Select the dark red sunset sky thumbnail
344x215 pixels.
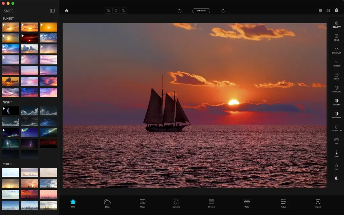pos(29,38)
